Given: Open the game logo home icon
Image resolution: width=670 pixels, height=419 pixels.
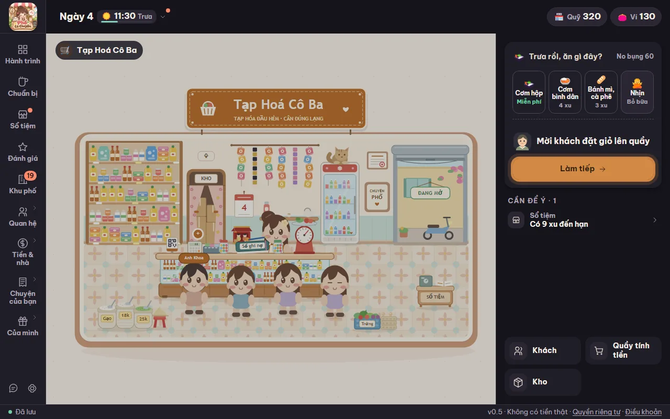Looking at the screenshot, I should click(x=23, y=16).
